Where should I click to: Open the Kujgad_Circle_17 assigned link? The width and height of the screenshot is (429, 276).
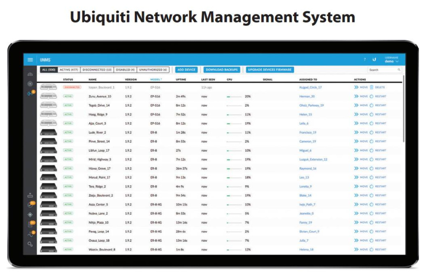[x=310, y=88]
